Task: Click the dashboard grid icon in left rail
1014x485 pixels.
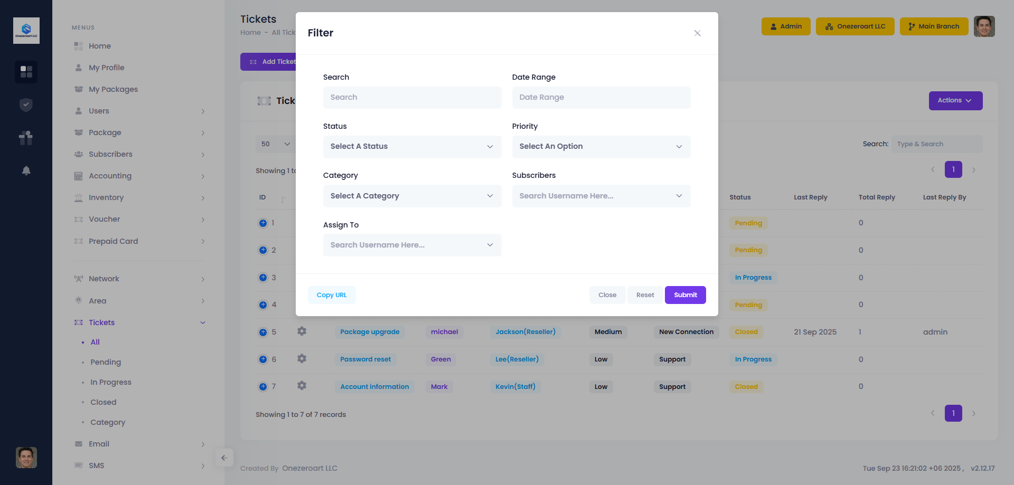Action: [26, 71]
